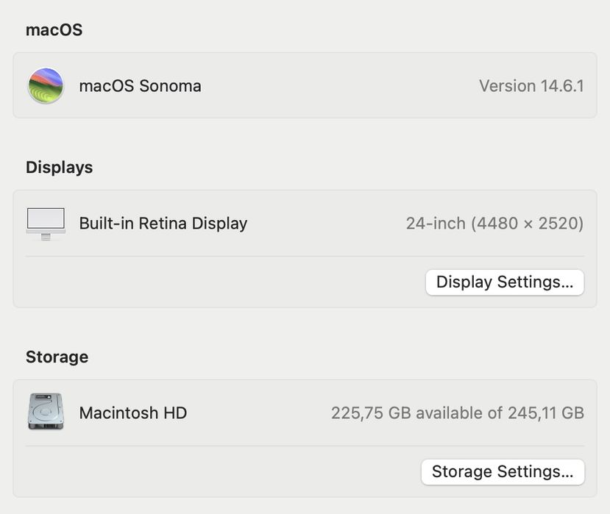610x514 pixels.
Task: Open Storage Settings
Action: (503, 472)
